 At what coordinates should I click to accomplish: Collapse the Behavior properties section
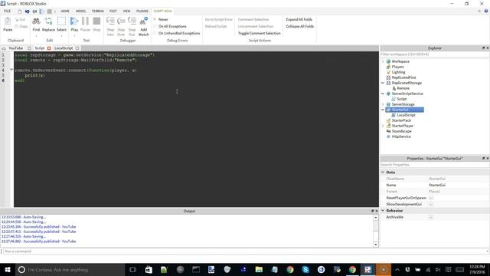tap(383, 211)
